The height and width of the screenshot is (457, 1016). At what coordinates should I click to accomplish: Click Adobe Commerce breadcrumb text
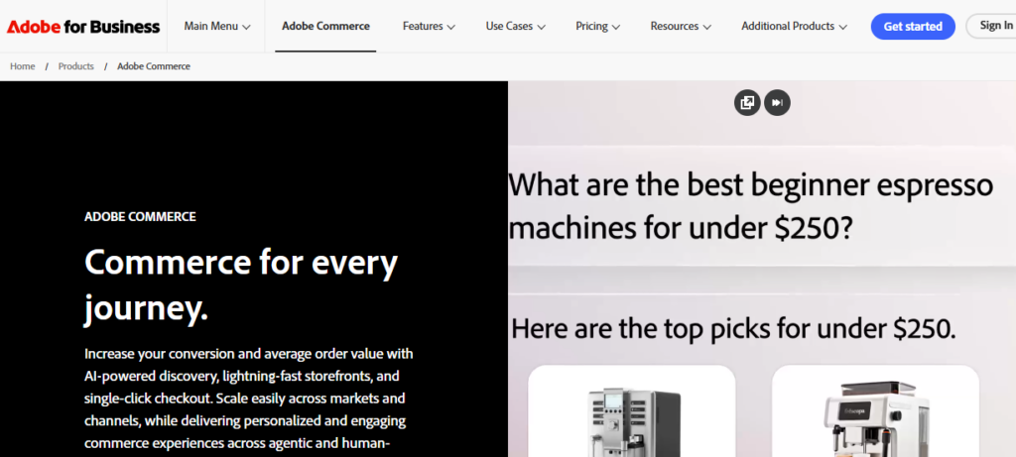[154, 66]
